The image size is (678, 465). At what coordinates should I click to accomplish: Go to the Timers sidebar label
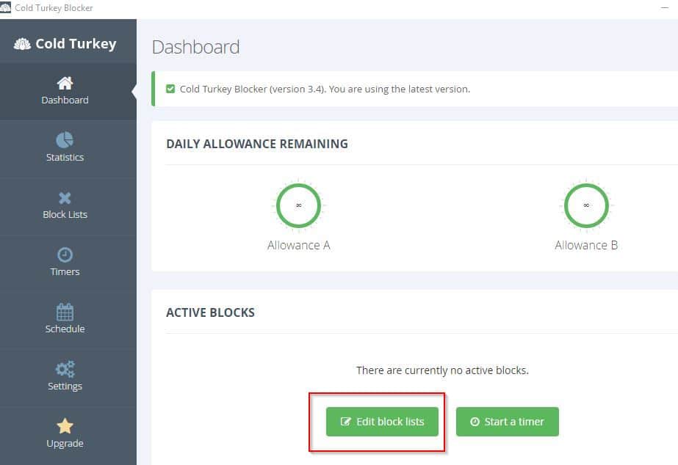[x=65, y=271]
